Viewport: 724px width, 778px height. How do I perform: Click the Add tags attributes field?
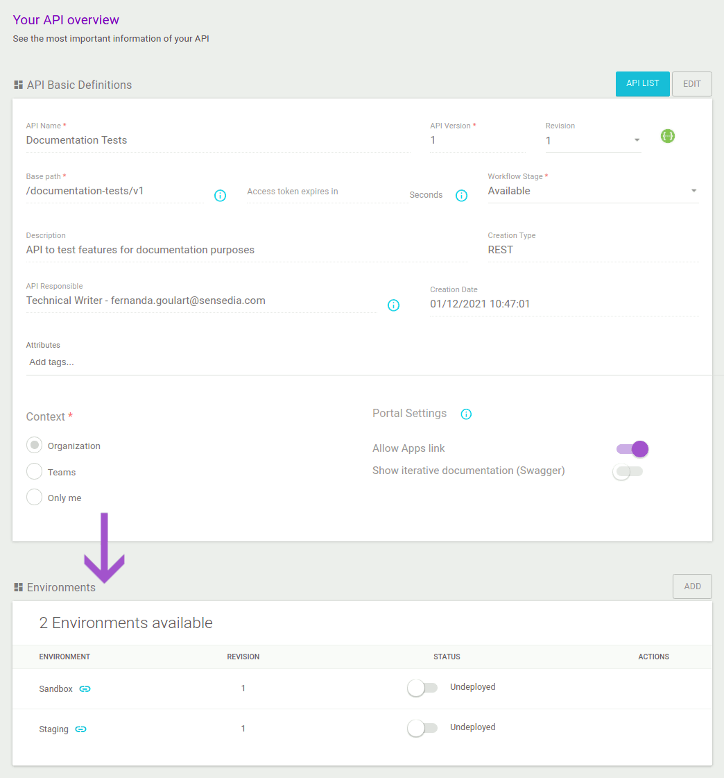click(50, 362)
